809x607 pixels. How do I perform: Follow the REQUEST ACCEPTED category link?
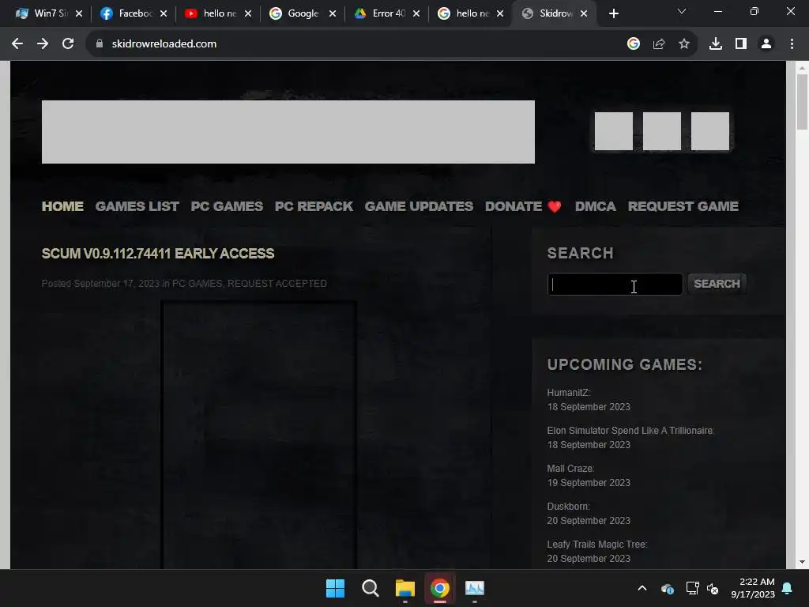[277, 284]
